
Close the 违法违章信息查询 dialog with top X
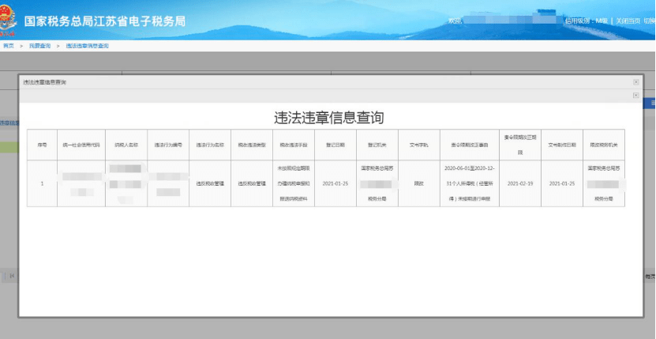tap(636, 82)
